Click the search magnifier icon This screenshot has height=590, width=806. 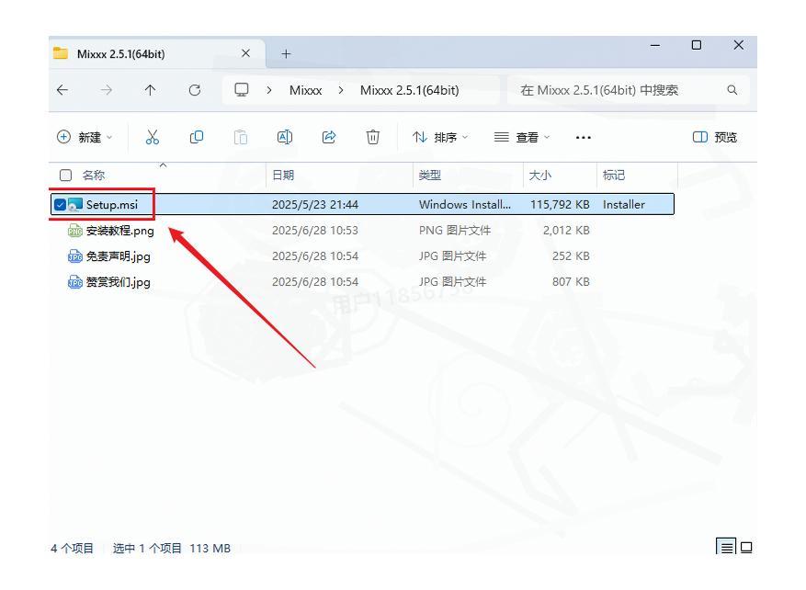point(732,90)
